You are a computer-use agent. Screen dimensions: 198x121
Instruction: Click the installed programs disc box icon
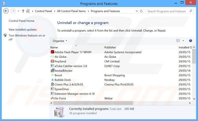59,112
